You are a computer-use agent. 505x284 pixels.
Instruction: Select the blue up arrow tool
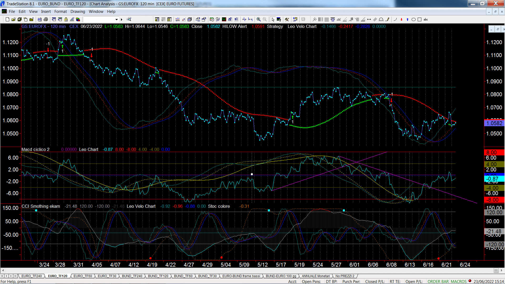click(x=407, y=19)
